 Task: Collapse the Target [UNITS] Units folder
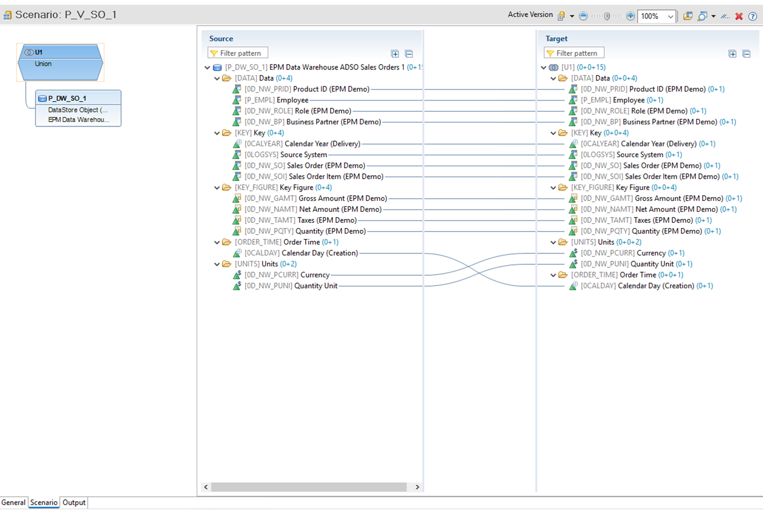(553, 243)
